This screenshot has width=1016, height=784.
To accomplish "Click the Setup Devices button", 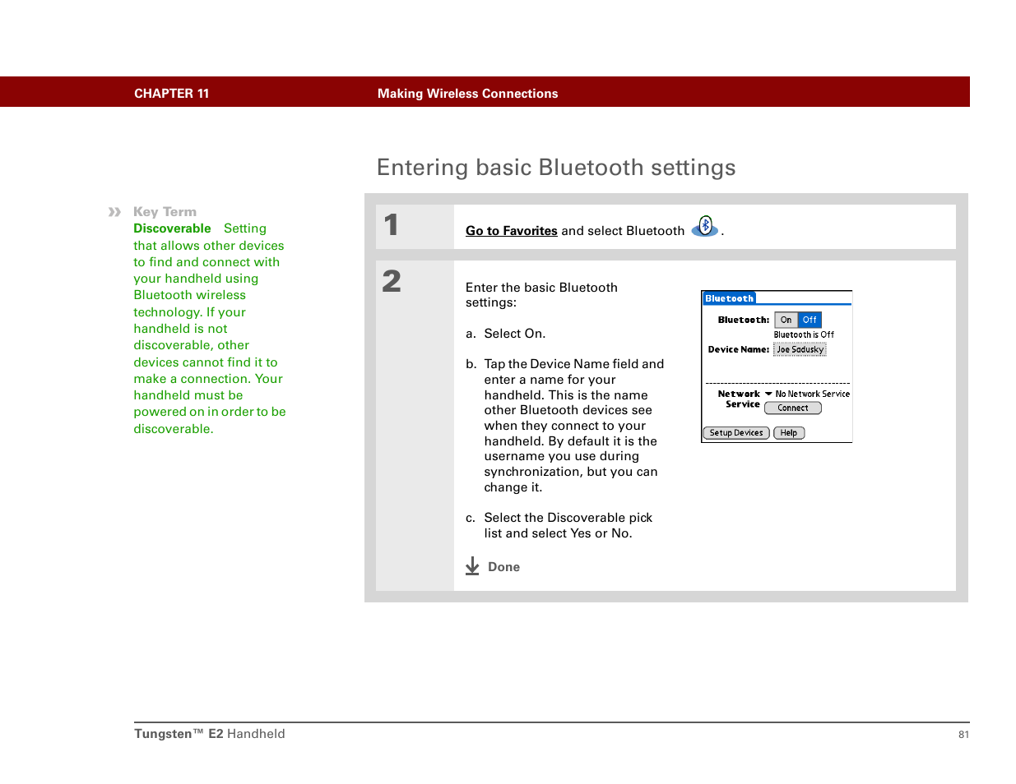I will click(x=736, y=433).
